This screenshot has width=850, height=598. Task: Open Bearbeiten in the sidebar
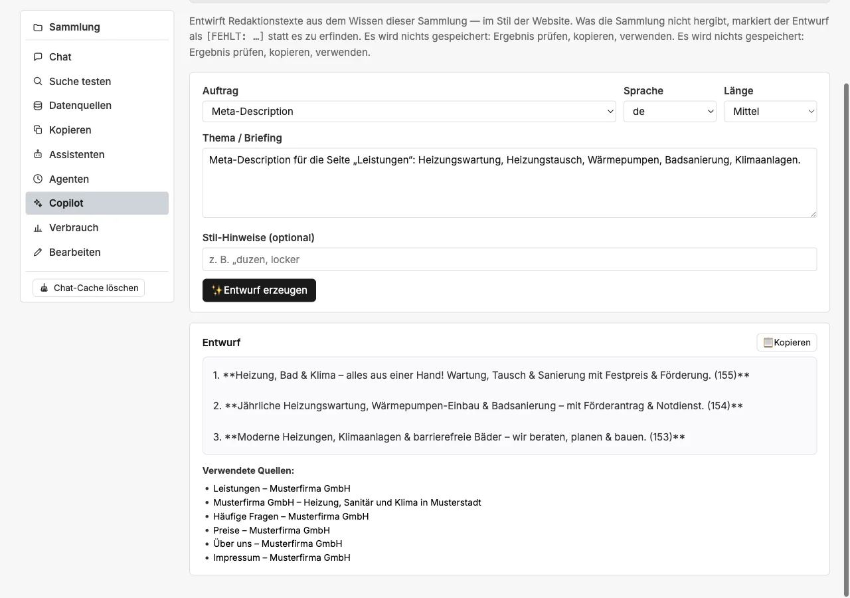coord(97,252)
